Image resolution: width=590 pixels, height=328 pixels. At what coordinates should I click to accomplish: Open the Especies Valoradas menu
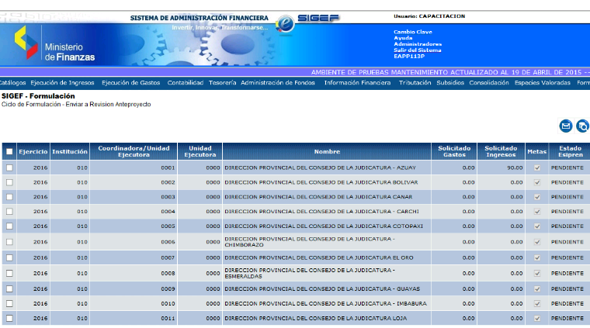[543, 83]
